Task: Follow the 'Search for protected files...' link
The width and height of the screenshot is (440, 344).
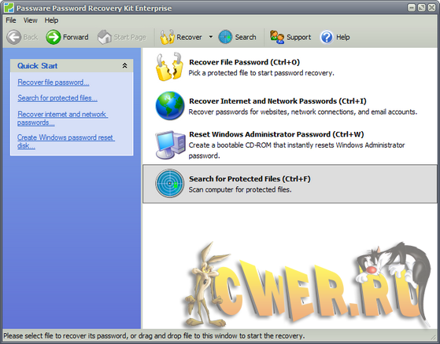Action: (57, 98)
